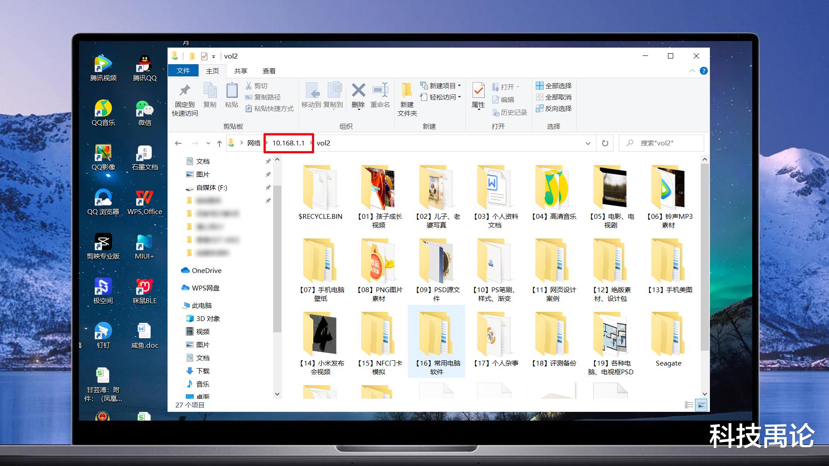Click Select None (全部取消)
The height and width of the screenshot is (466, 829).
[554, 97]
